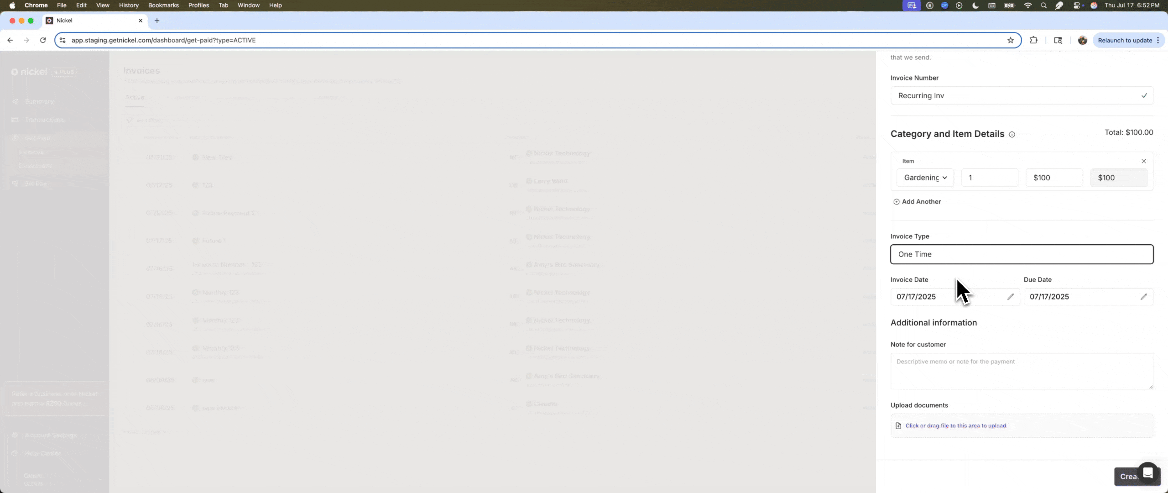Viewport: 1168px width, 493px height.
Task: Open the chat support widget icon
Action: point(1147,473)
